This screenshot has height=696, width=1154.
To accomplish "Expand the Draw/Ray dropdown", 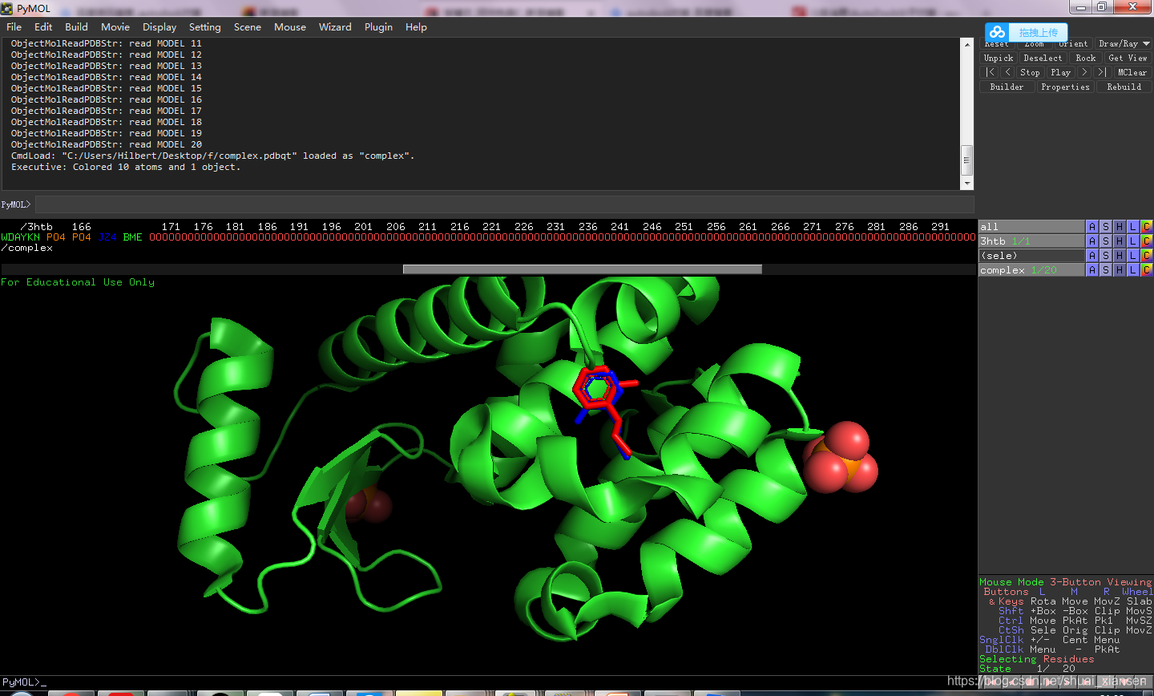I will click(x=1124, y=44).
